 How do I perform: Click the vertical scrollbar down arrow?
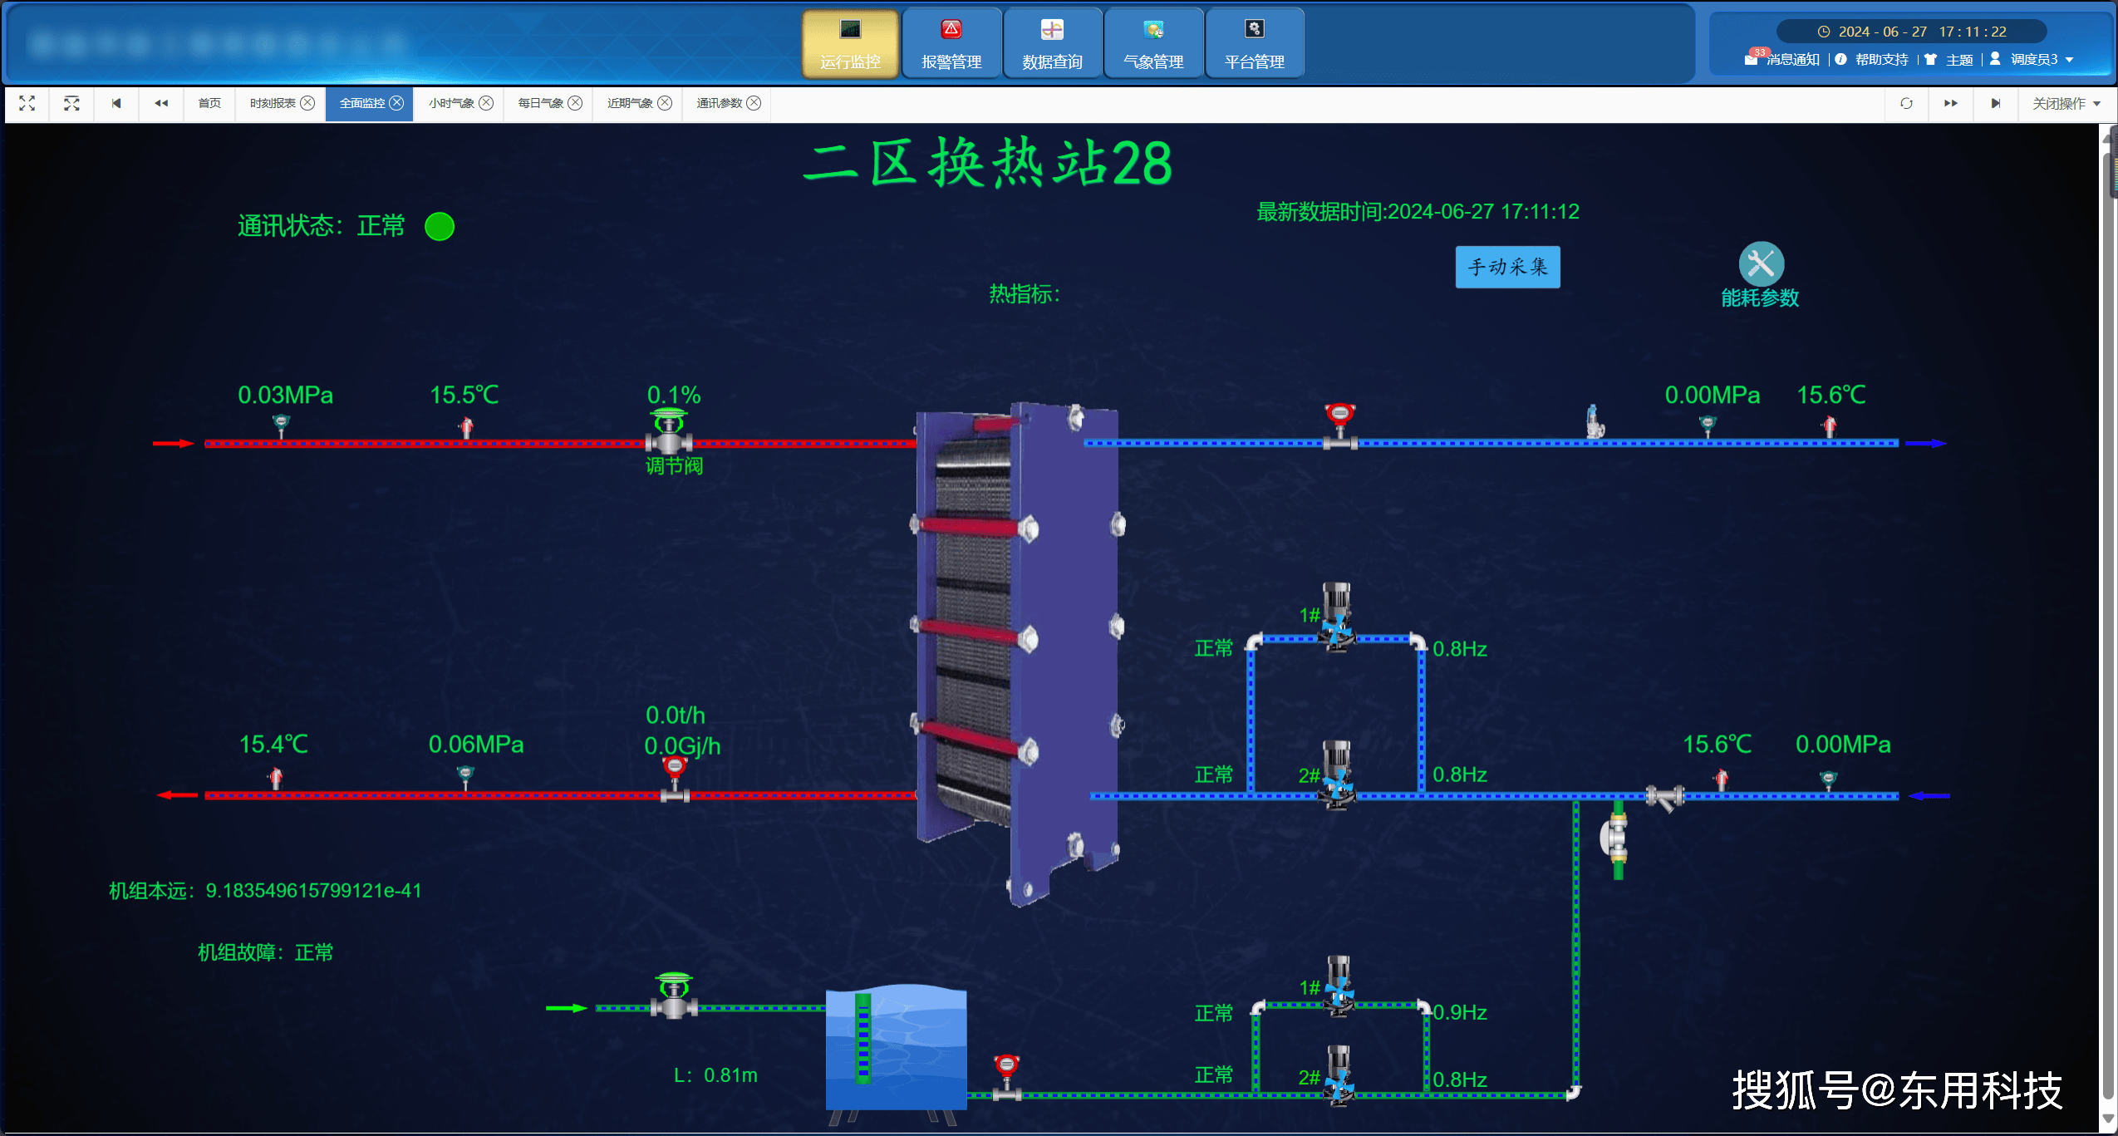point(2108,1119)
